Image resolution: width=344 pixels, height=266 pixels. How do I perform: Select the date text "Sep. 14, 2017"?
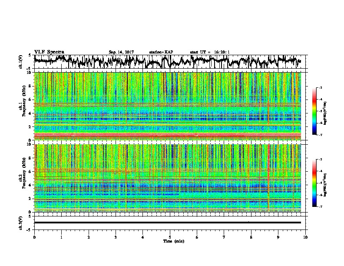click(121, 52)
